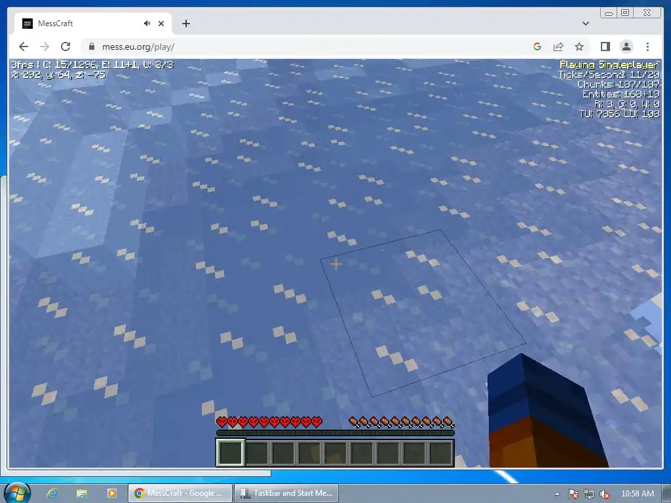Open Action Center flag icon in tray
The width and height of the screenshot is (671, 503).
[573, 494]
